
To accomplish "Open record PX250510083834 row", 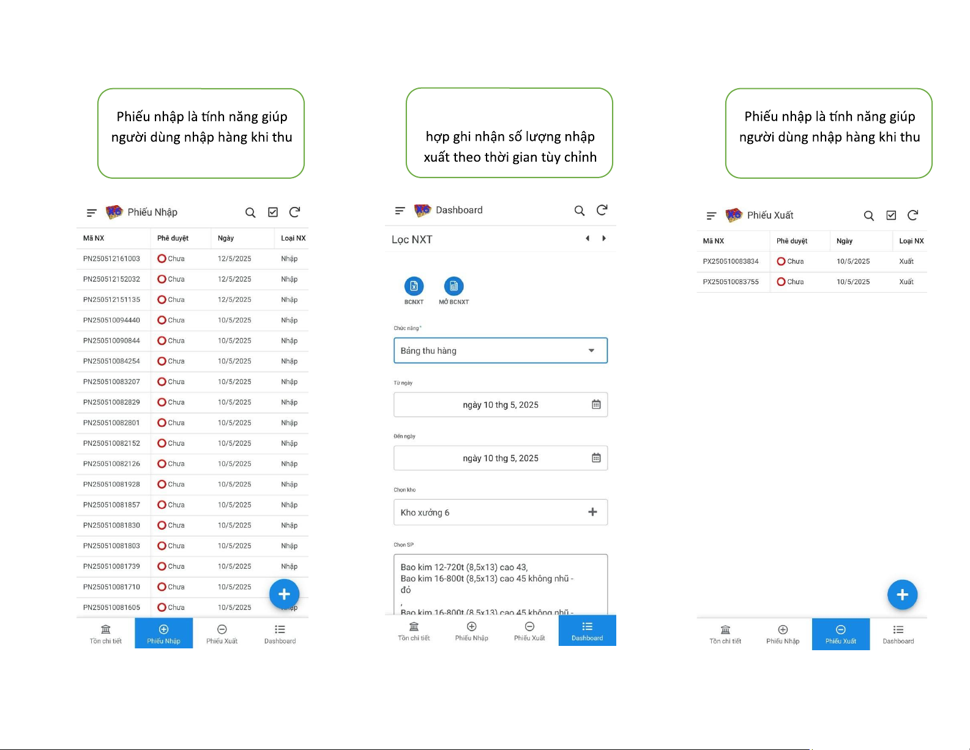I will [x=731, y=261].
